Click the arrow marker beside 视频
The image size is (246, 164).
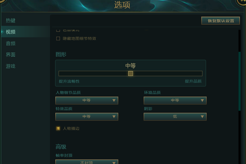click(x=2, y=32)
